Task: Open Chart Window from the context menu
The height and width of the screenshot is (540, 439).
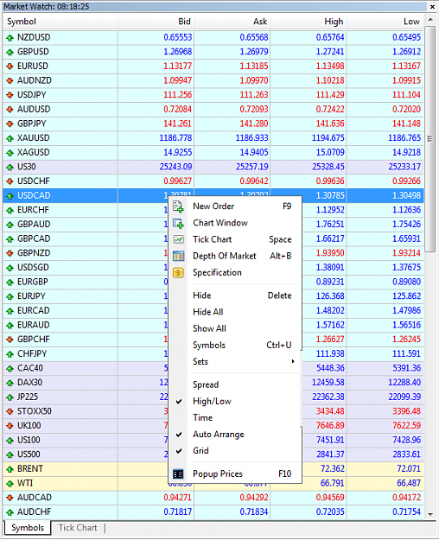Action: coord(235,223)
